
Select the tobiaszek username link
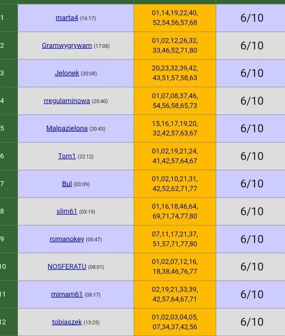click(67, 322)
